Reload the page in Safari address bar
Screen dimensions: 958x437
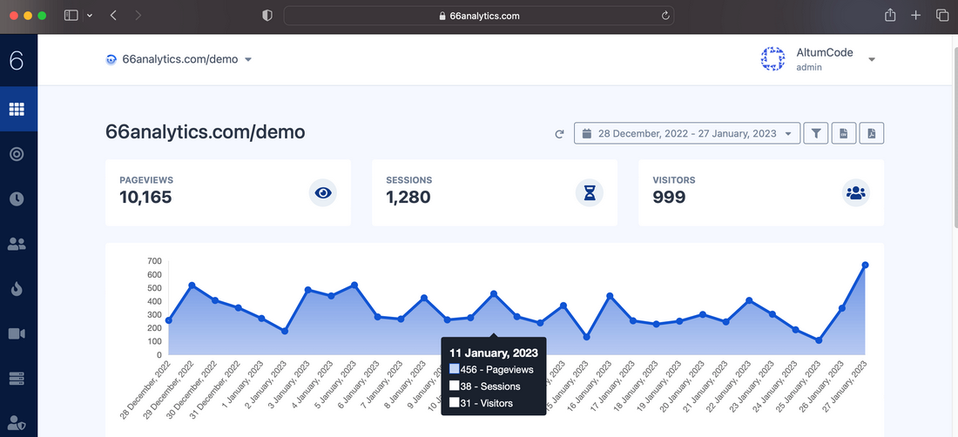pos(665,16)
